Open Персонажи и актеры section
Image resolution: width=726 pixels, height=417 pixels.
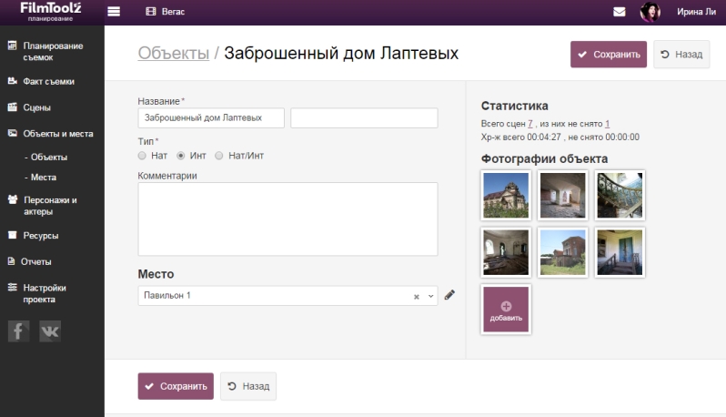point(50,206)
